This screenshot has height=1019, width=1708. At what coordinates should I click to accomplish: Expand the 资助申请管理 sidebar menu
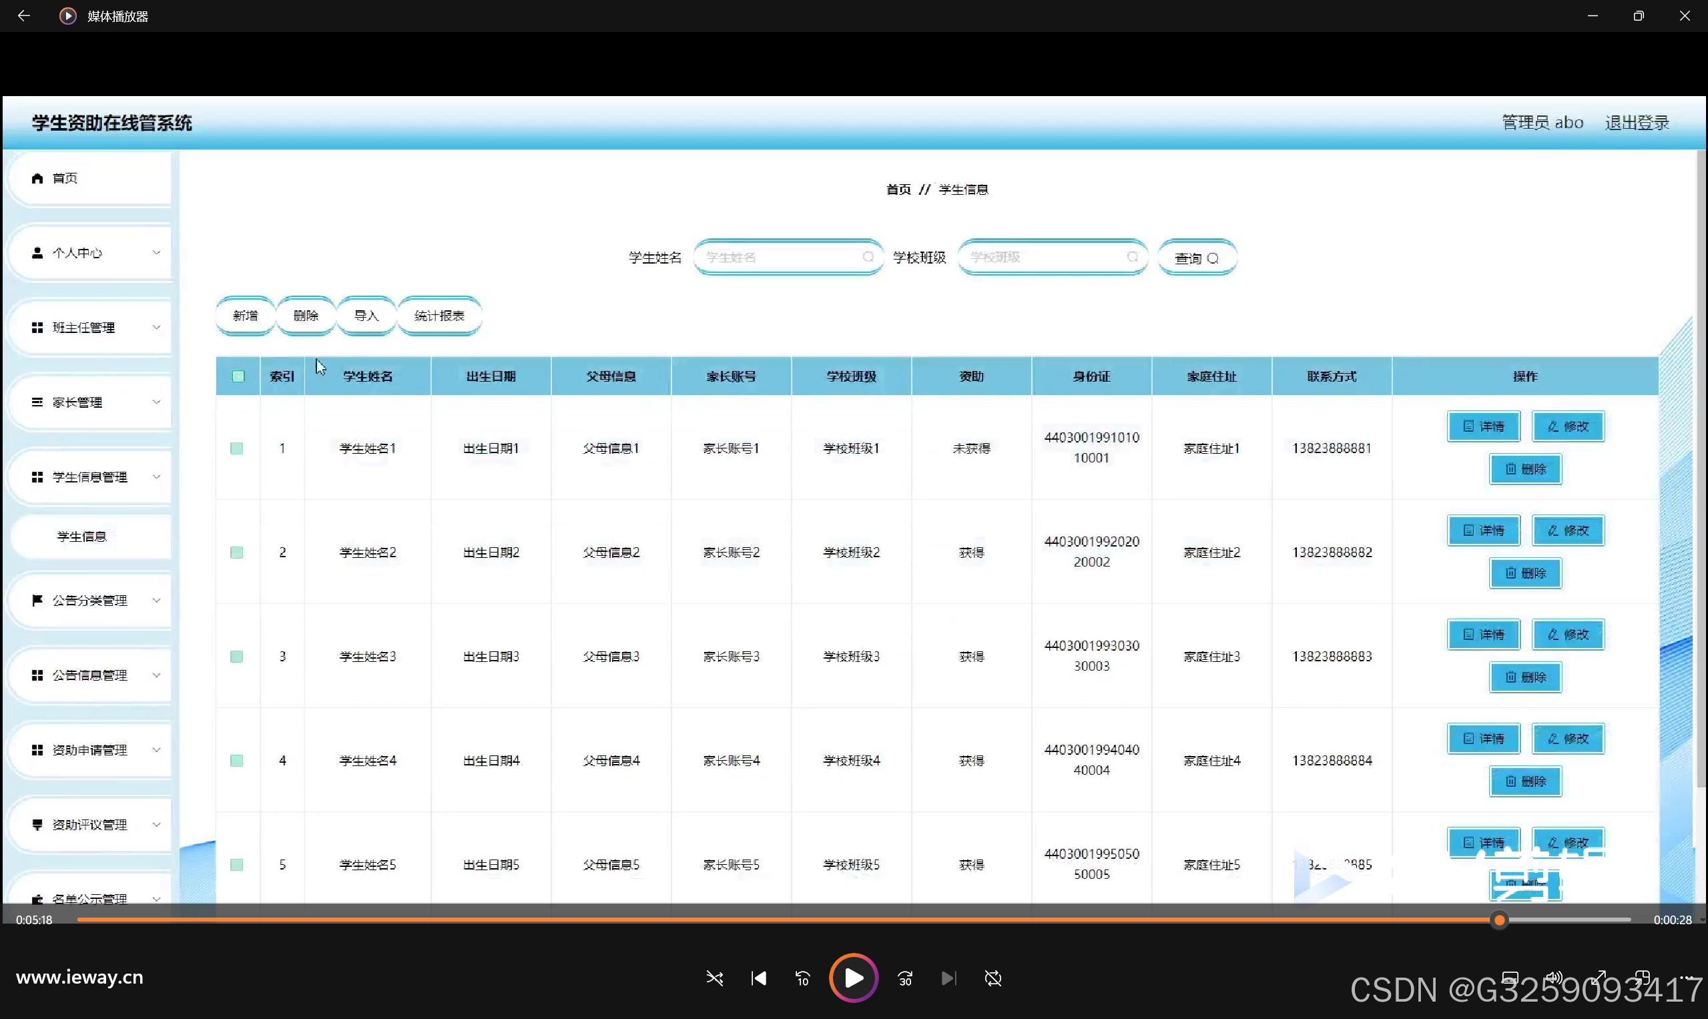tap(89, 750)
